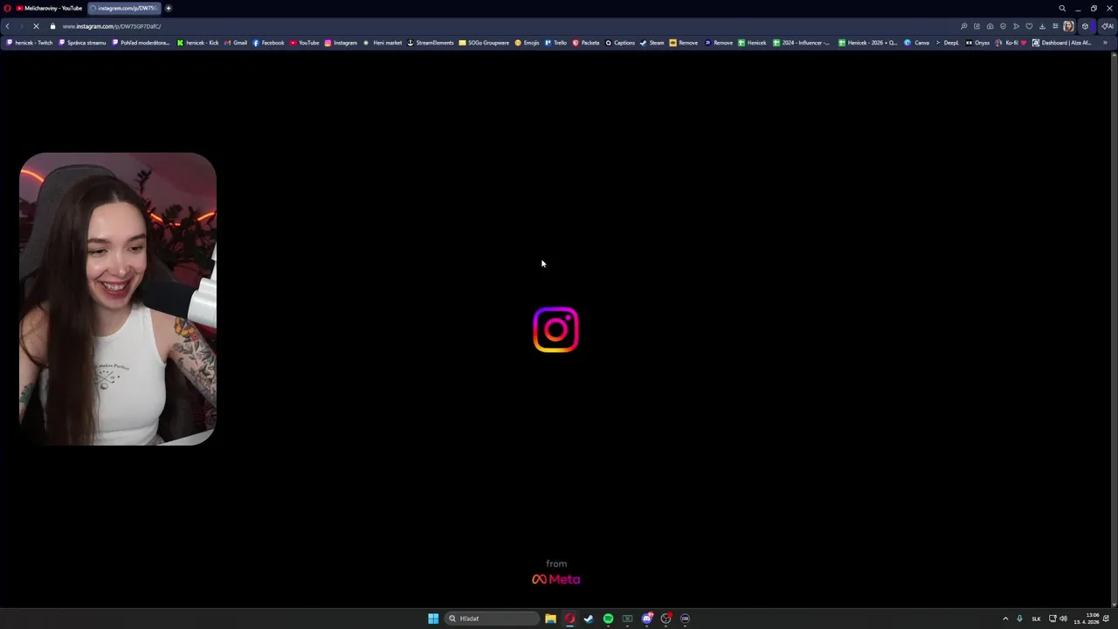The width and height of the screenshot is (1118, 629).
Task: Open the AI assistant button
Action: [1107, 26]
